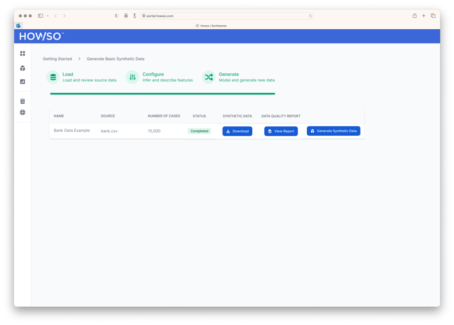Click the Howso logo in header
Viewport: 454px width, 325px height.
[x=41, y=36]
